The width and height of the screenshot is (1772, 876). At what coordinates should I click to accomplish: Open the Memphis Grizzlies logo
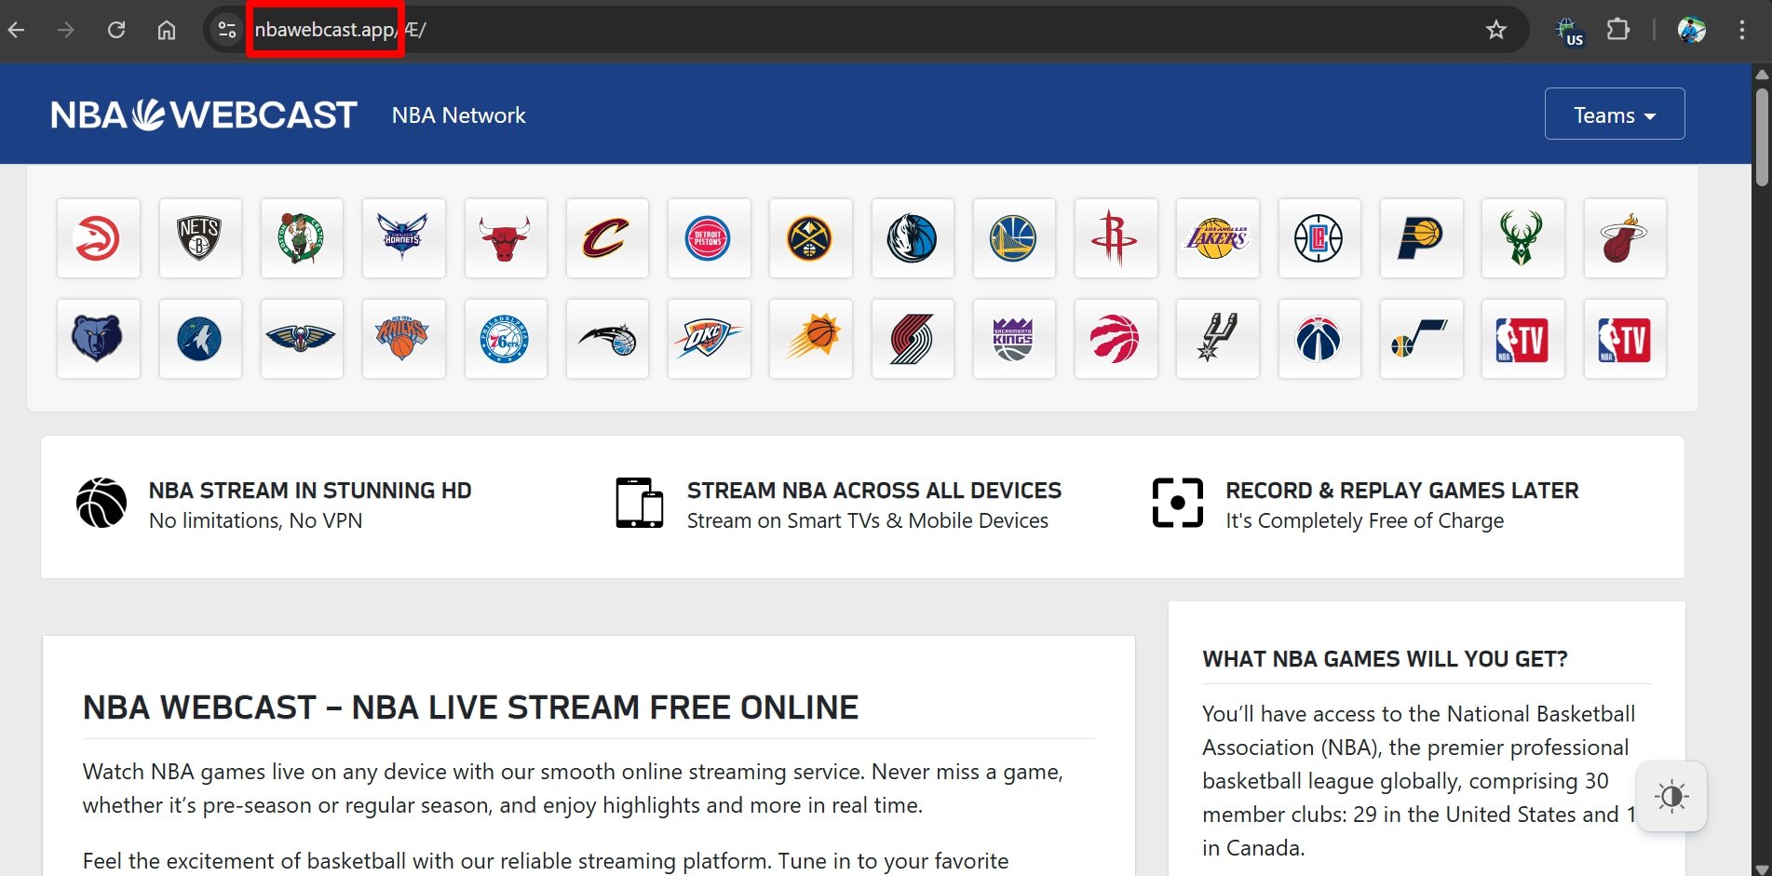(98, 339)
